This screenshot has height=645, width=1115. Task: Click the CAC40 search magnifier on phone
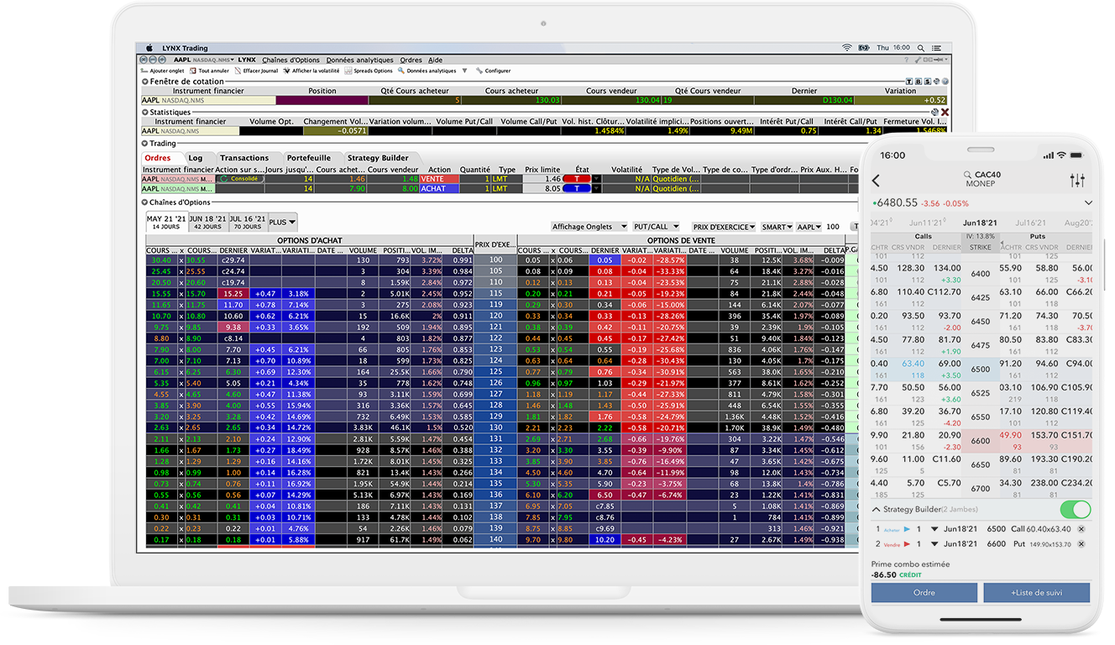click(x=968, y=176)
